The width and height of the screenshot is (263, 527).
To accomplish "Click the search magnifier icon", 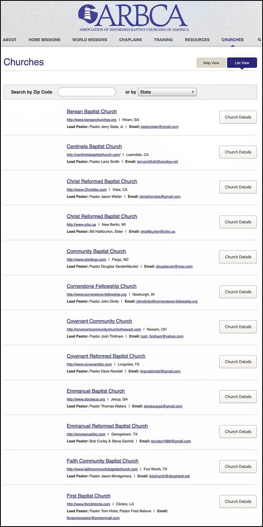I will (x=259, y=40).
